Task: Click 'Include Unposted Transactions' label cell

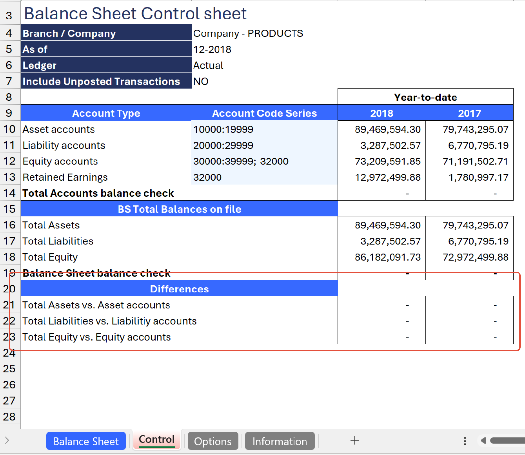Action: coord(106,81)
